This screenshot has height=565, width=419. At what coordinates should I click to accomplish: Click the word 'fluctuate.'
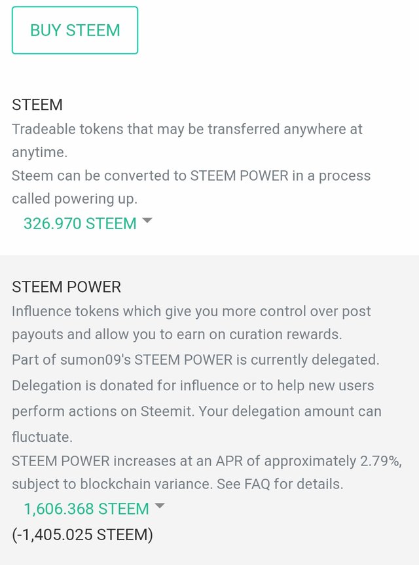[x=42, y=437]
